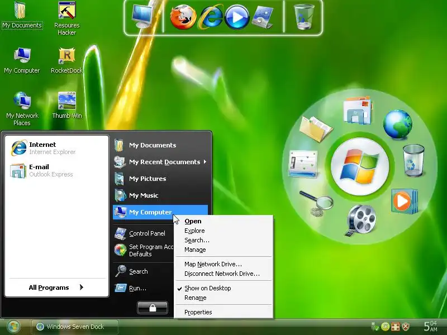Click the lock button in Start menu
Image resolution: width=447 pixels, height=335 pixels.
click(153, 308)
